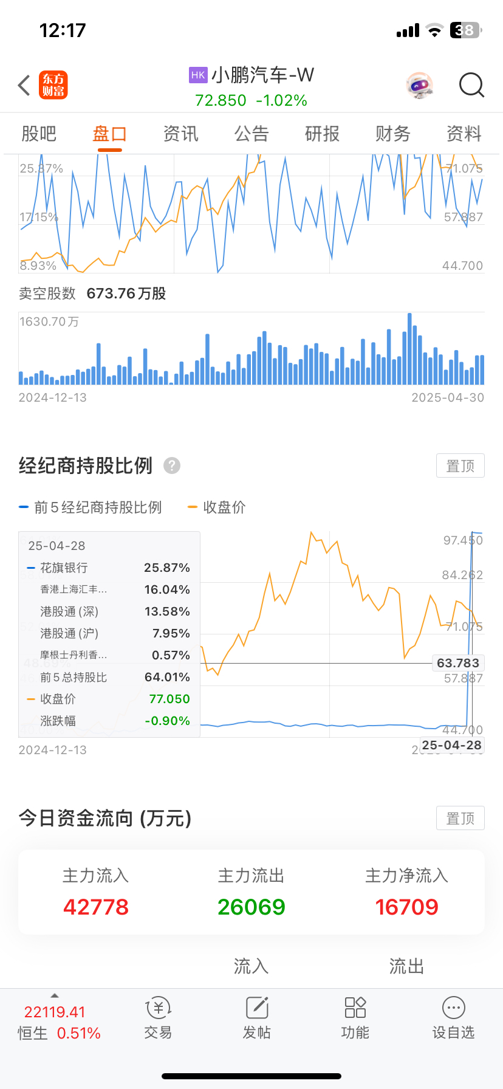Open the search magnifier icon
503x1089 pixels.
coord(471,86)
